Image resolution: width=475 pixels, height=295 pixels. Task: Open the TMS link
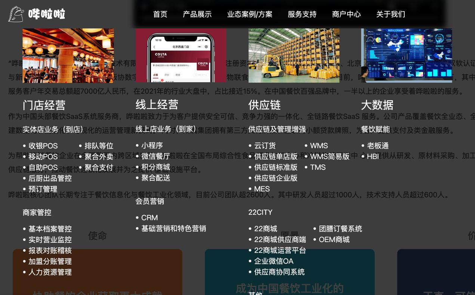pyautogui.click(x=318, y=167)
